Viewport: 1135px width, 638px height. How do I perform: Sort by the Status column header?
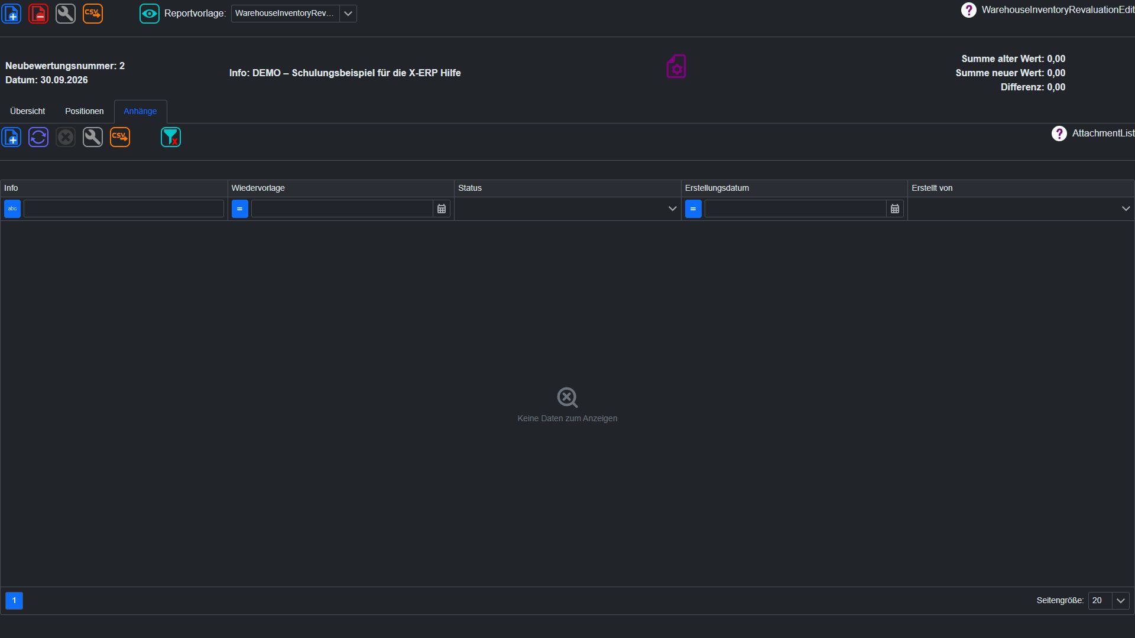567,188
